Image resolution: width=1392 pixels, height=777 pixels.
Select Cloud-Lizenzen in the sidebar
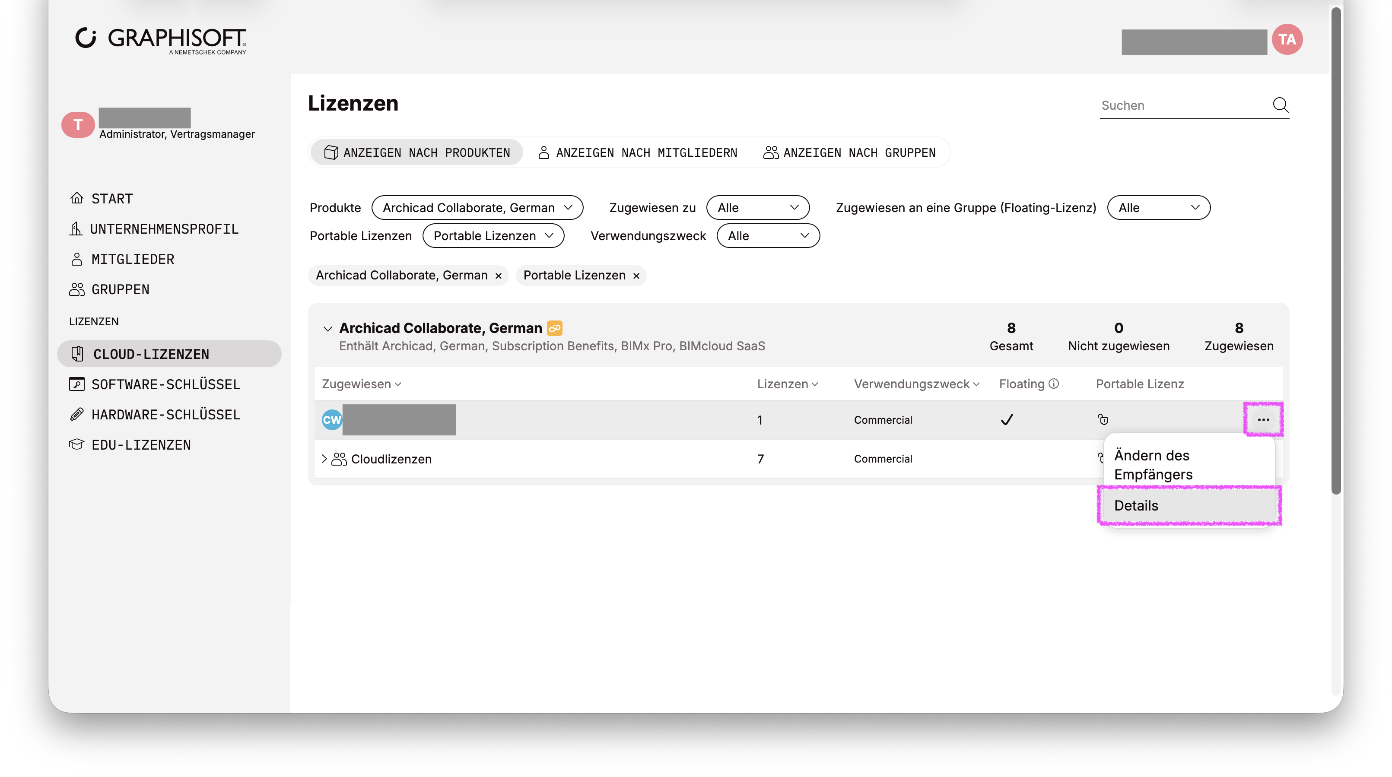169,354
